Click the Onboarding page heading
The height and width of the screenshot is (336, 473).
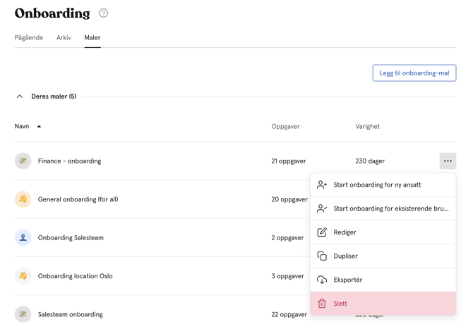pyautogui.click(x=52, y=13)
